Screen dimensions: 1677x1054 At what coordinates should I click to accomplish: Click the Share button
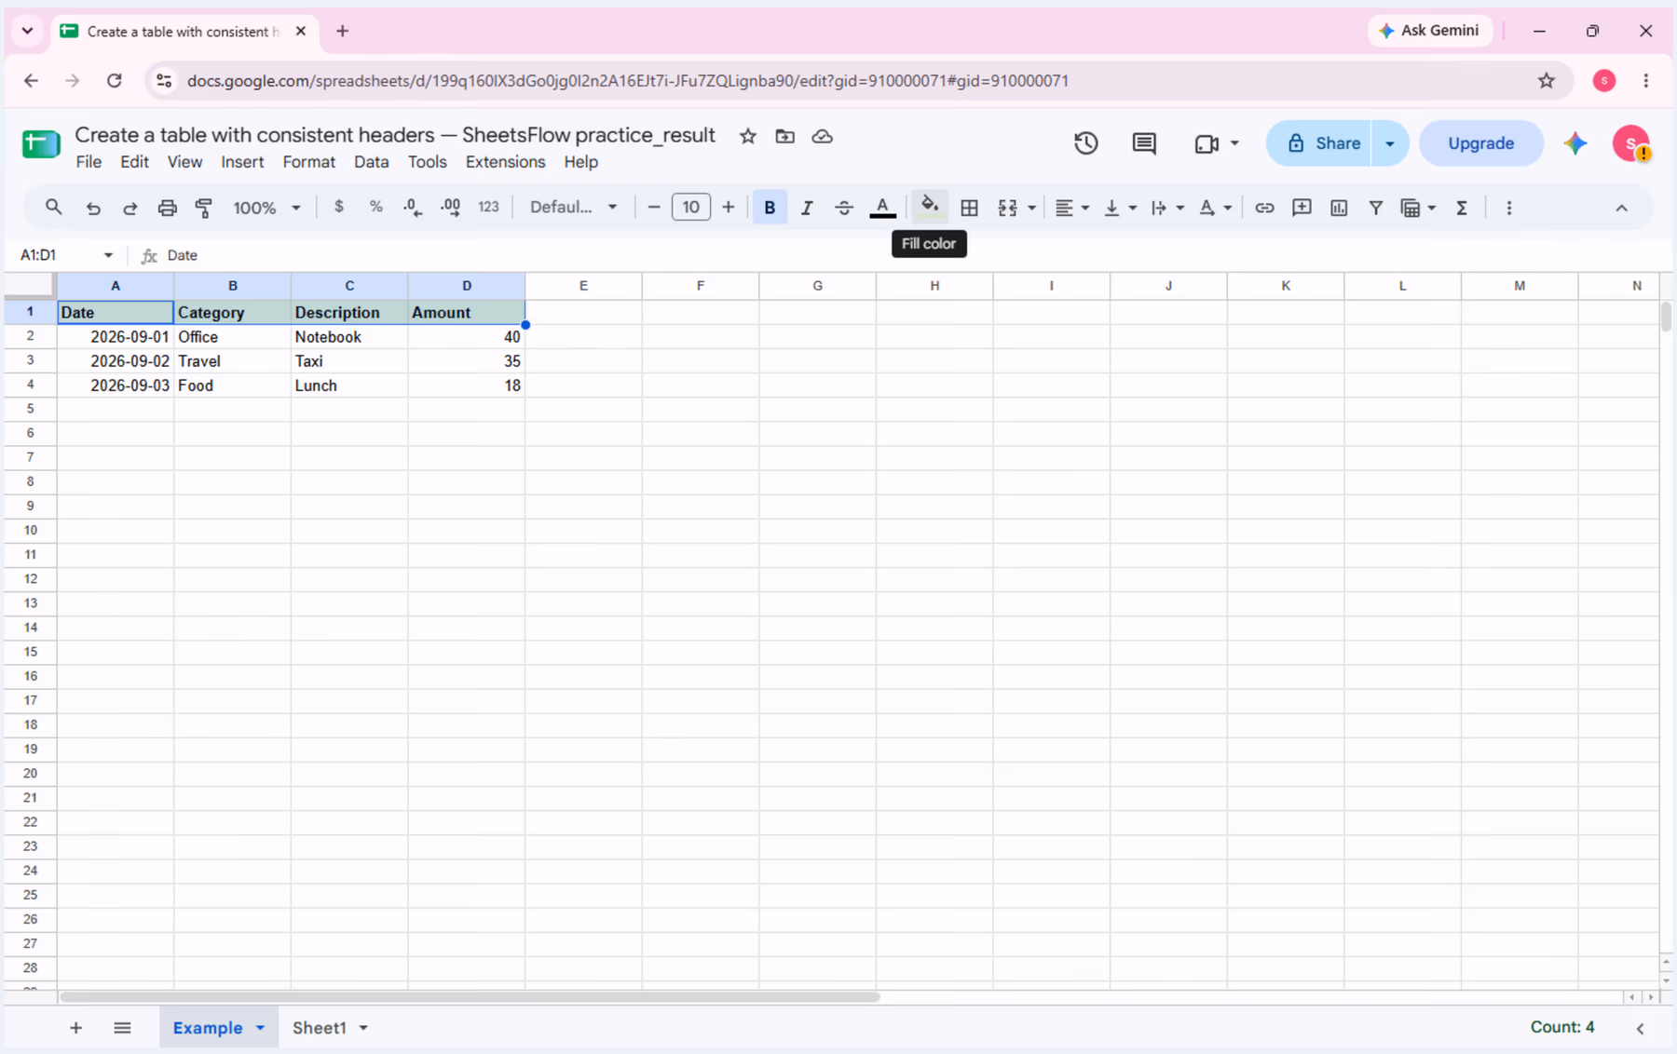pyautogui.click(x=1318, y=143)
